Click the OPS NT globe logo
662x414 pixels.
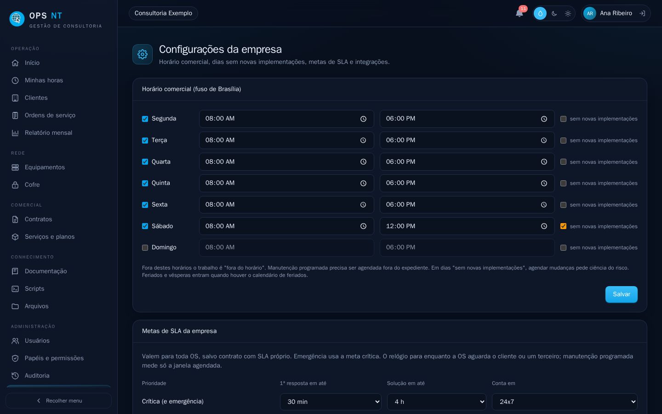pos(17,19)
